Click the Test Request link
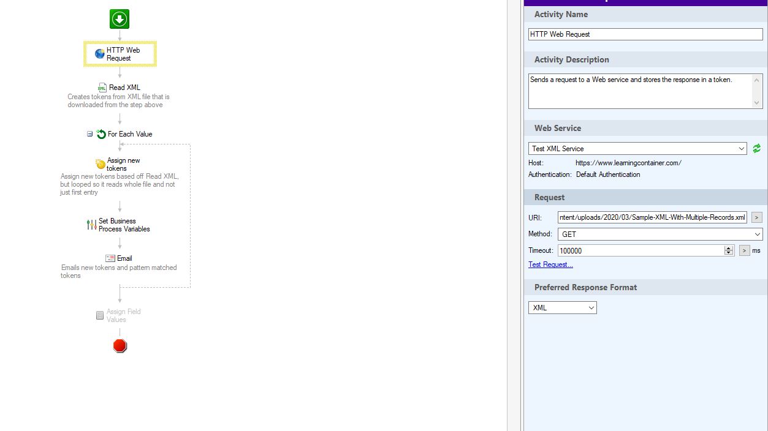Screen dimensions: 768x431 [550, 264]
